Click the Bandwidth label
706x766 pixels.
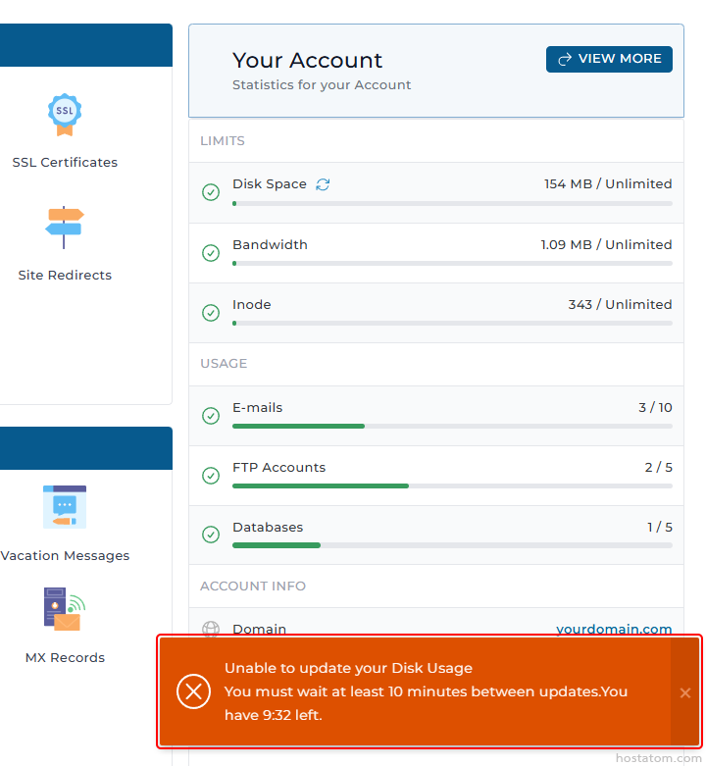[x=270, y=244]
